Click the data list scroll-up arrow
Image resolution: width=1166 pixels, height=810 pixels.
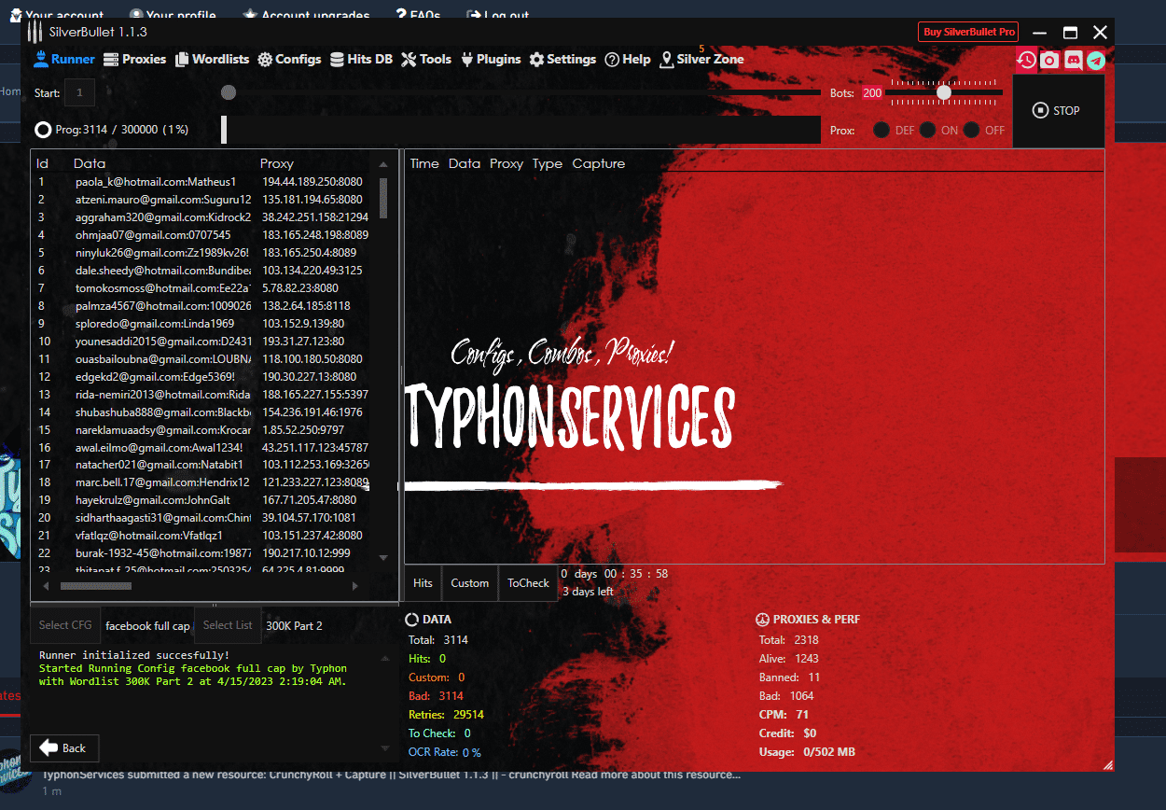click(383, 164)
